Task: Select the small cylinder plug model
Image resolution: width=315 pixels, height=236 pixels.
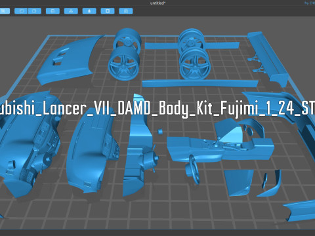Action: [160, 131]
